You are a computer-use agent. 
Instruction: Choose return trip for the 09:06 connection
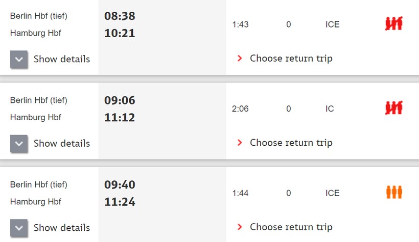[x=291, y=143]
